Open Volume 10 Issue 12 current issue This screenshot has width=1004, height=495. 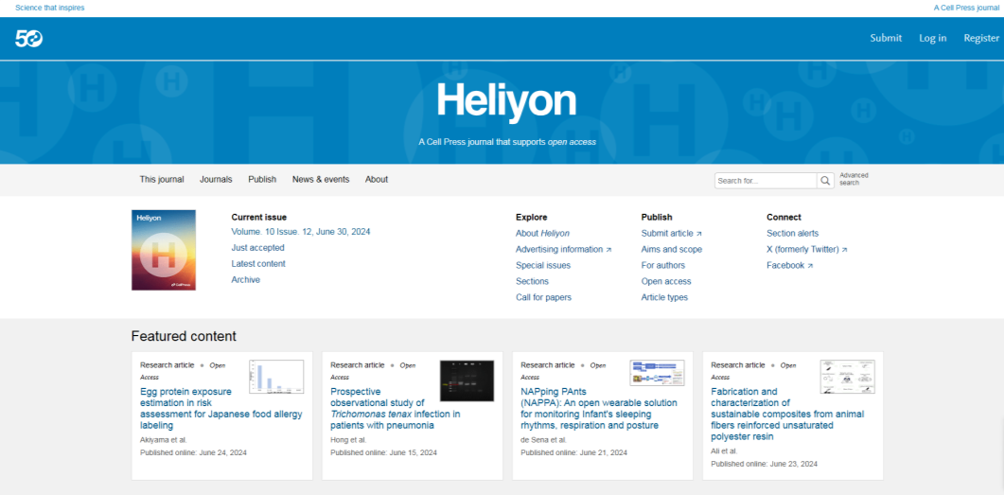pyautogui.click(x=300, y=232)
